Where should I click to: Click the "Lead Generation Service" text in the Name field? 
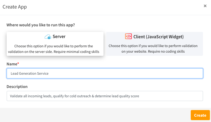30,73
